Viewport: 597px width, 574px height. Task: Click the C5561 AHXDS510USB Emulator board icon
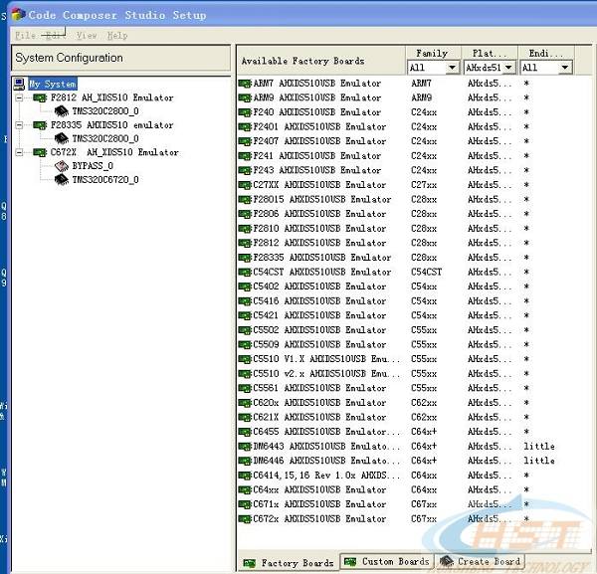[245, 389]
